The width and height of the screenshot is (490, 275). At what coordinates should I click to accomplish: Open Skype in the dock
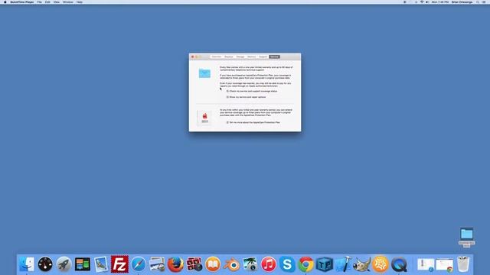pos(287,264)
